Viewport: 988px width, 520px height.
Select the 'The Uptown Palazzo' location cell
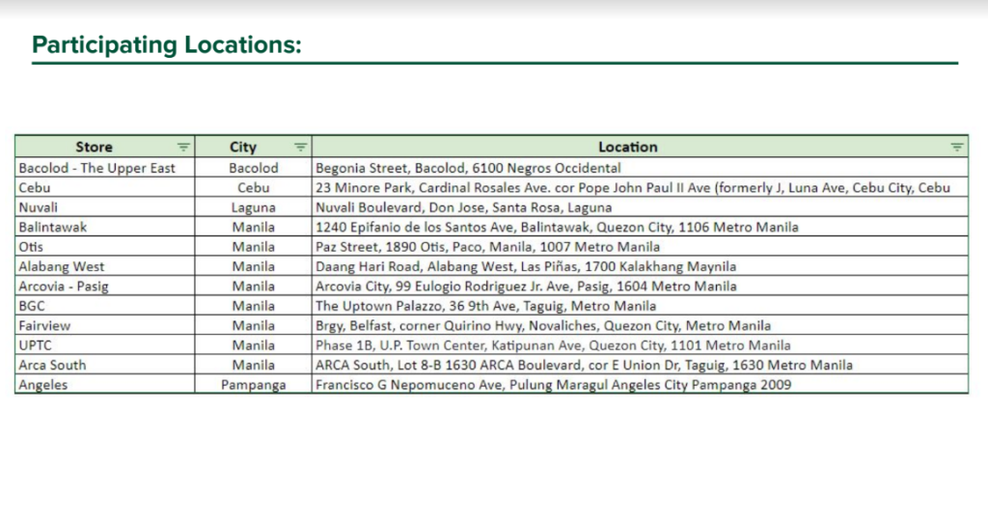pos(641,306)
